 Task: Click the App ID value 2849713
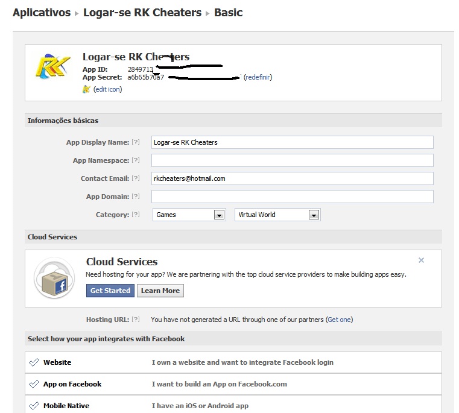pyautogui.click(x=140, y=69)
